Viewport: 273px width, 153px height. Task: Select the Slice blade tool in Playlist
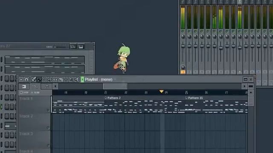point(61,79)
